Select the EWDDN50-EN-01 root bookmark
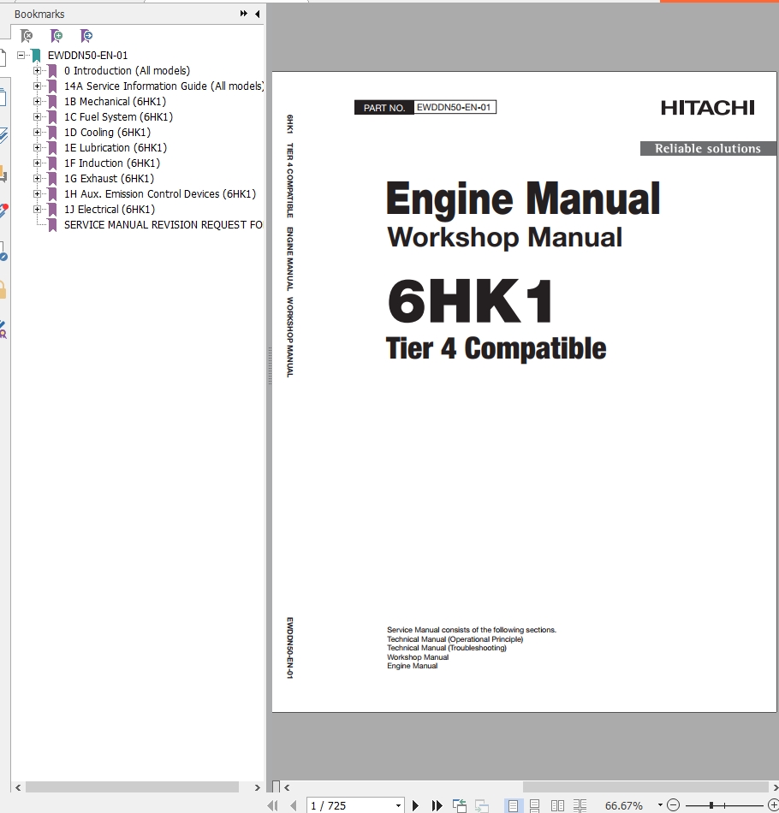779x813 pixels. [87, 55]
